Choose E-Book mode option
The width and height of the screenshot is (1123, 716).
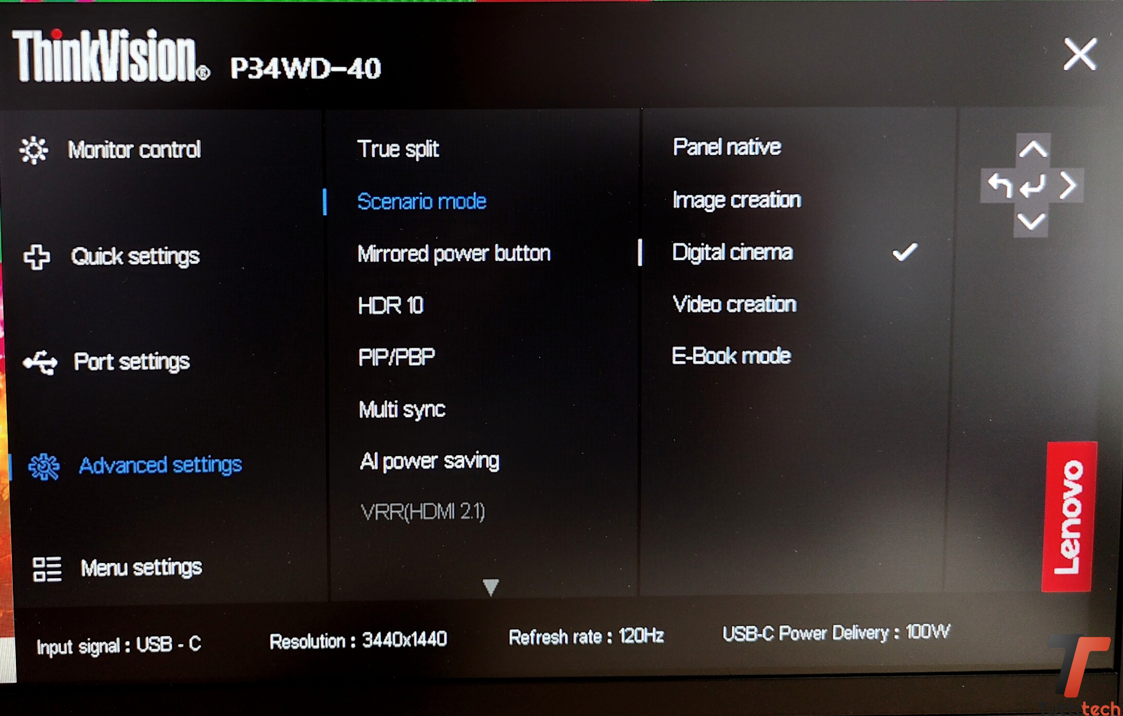click(x=731, y=356)
